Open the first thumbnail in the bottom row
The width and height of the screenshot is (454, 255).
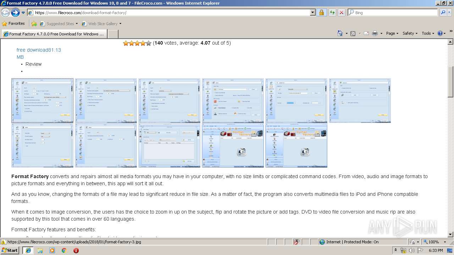pyautogui.click(x=43, y=145)
